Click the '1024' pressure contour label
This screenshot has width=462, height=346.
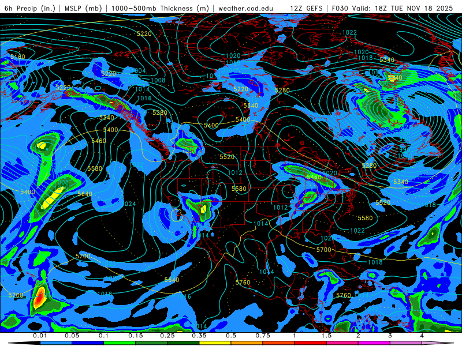click(x=128, y=204)
